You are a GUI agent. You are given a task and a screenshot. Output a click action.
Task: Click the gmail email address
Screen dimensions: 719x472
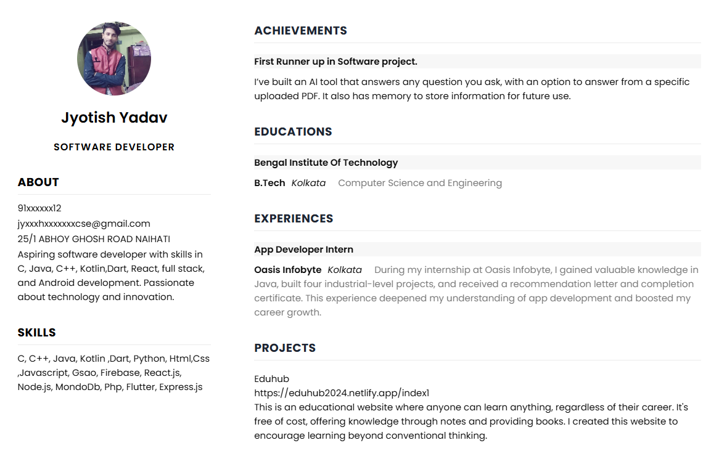84,224
